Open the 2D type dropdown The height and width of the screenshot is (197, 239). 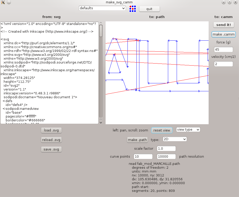pyautogui.click(x=175, y=139)
